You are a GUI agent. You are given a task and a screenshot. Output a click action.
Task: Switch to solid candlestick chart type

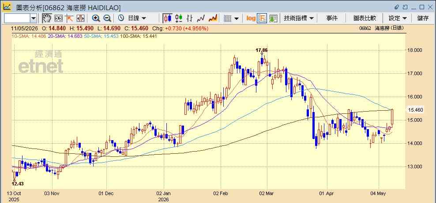pos(167,18)
